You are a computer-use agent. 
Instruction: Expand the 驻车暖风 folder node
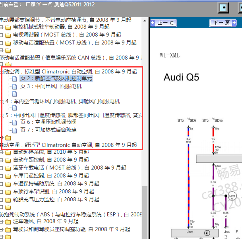click(x=1, y=222)
